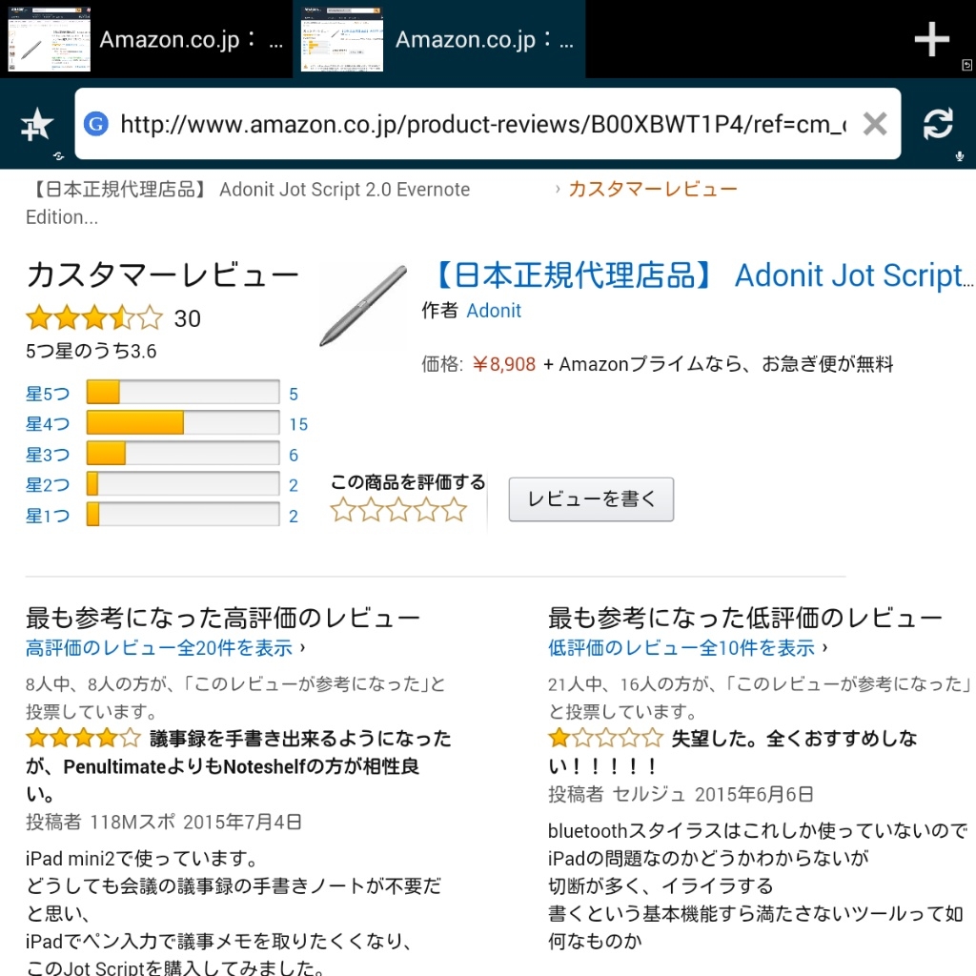Rate the product five stars under この商品を評価する

click(x=455, y=509)
